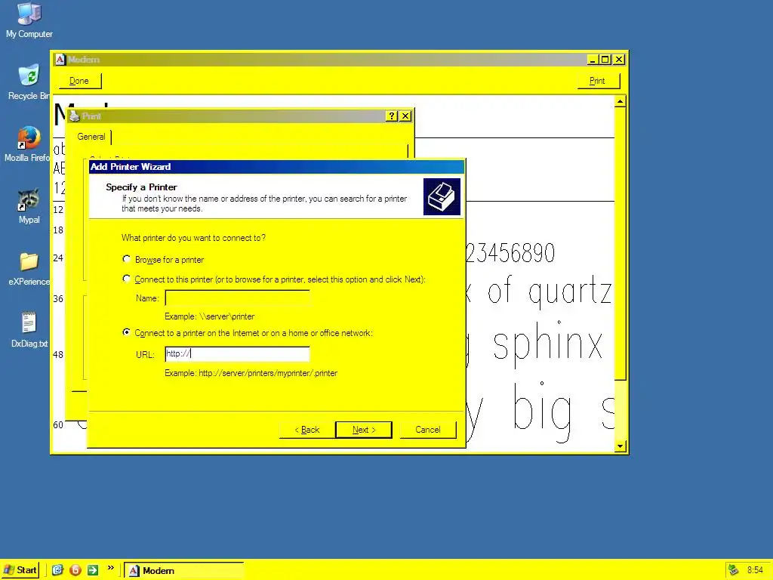Expand the quick launch overflow chevron
This screenshot has width=773, height=580.
(x=110, y=568)
